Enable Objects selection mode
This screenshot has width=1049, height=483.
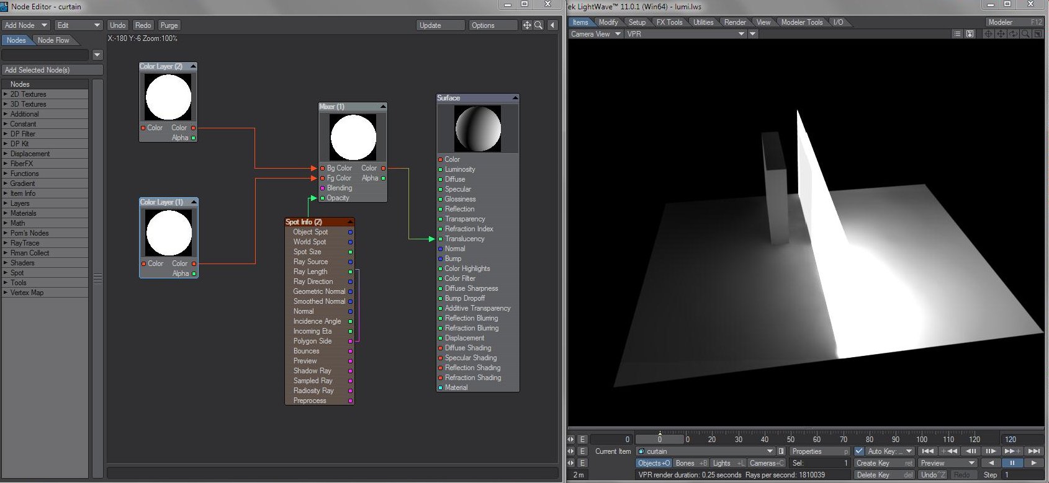click(654, 463)
